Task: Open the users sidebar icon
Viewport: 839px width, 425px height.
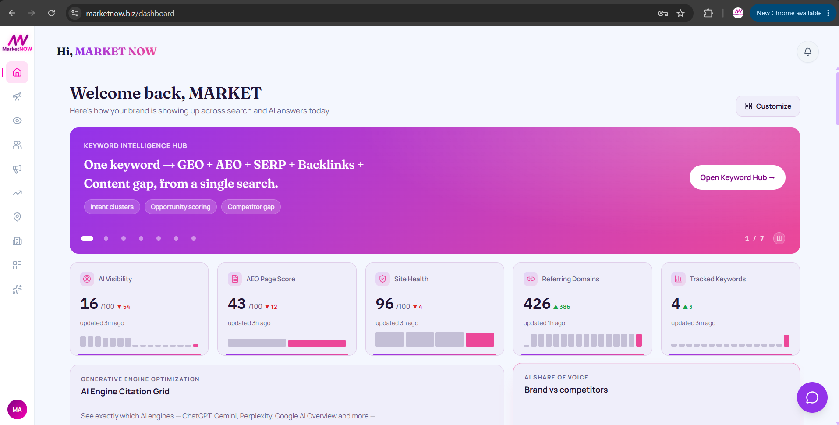Action: 17,145
